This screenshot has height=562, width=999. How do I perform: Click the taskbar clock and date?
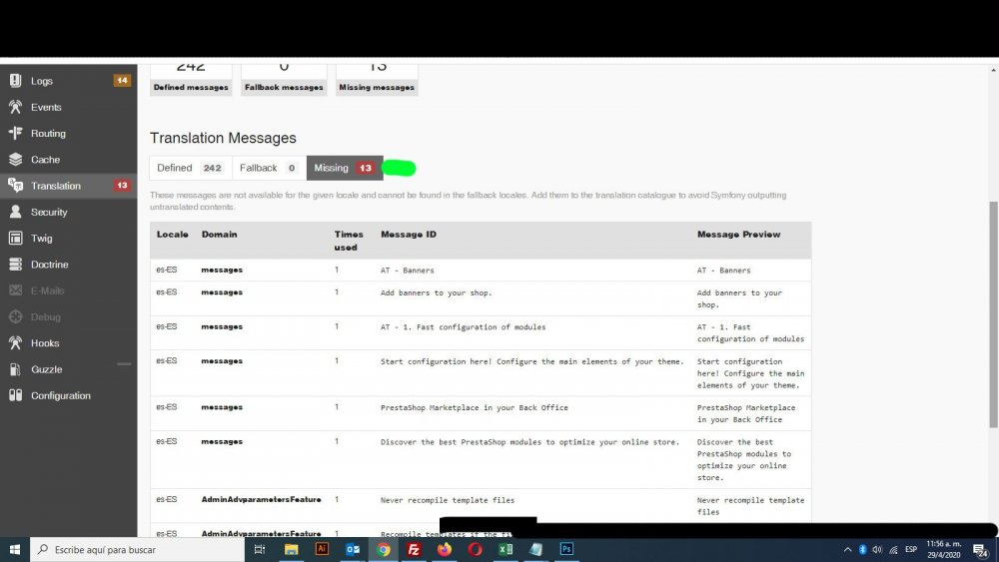point(944,549)
